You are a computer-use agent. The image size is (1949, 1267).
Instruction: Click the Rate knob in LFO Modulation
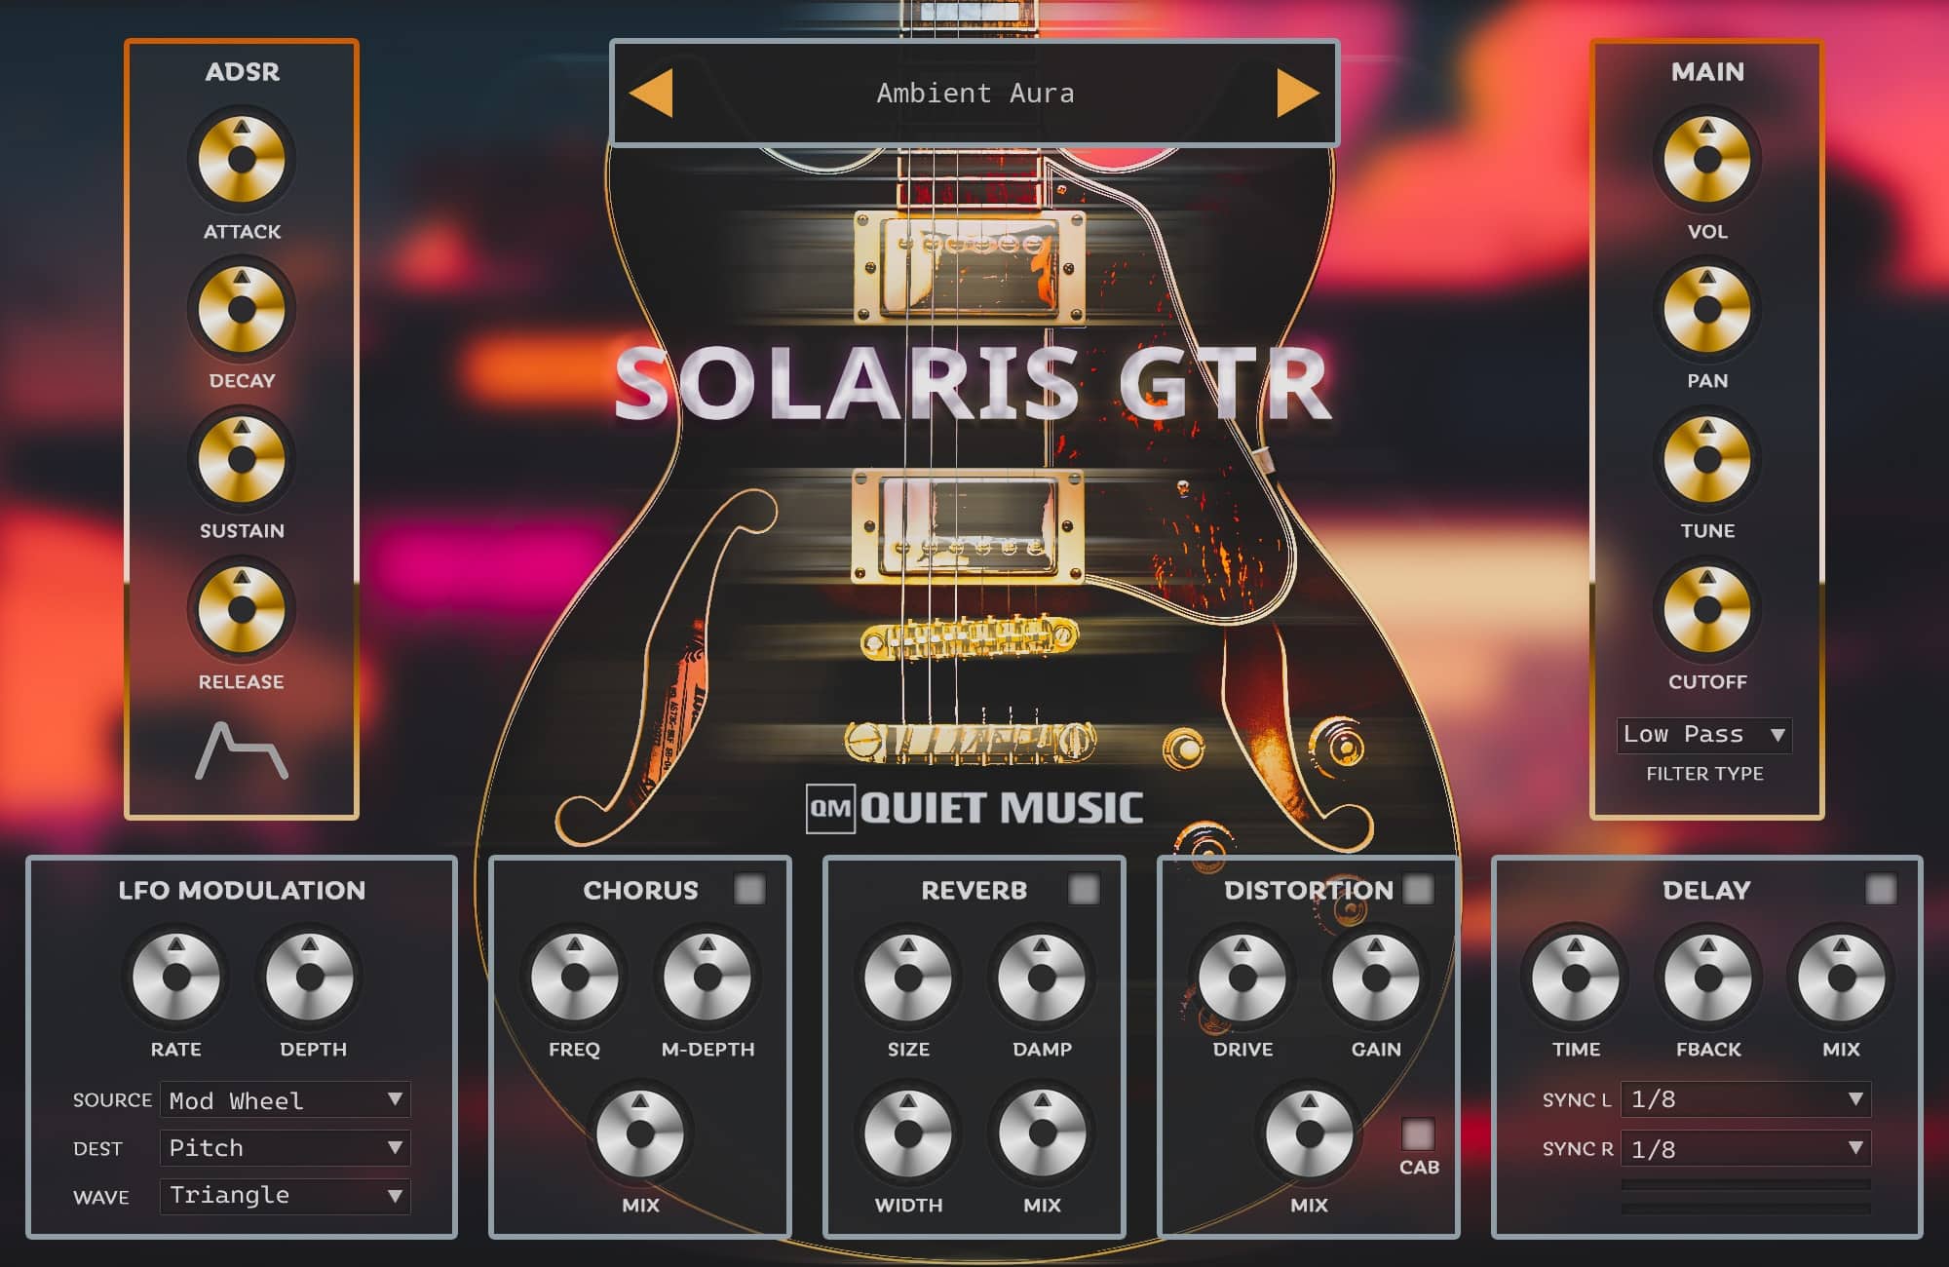(177, 977)
